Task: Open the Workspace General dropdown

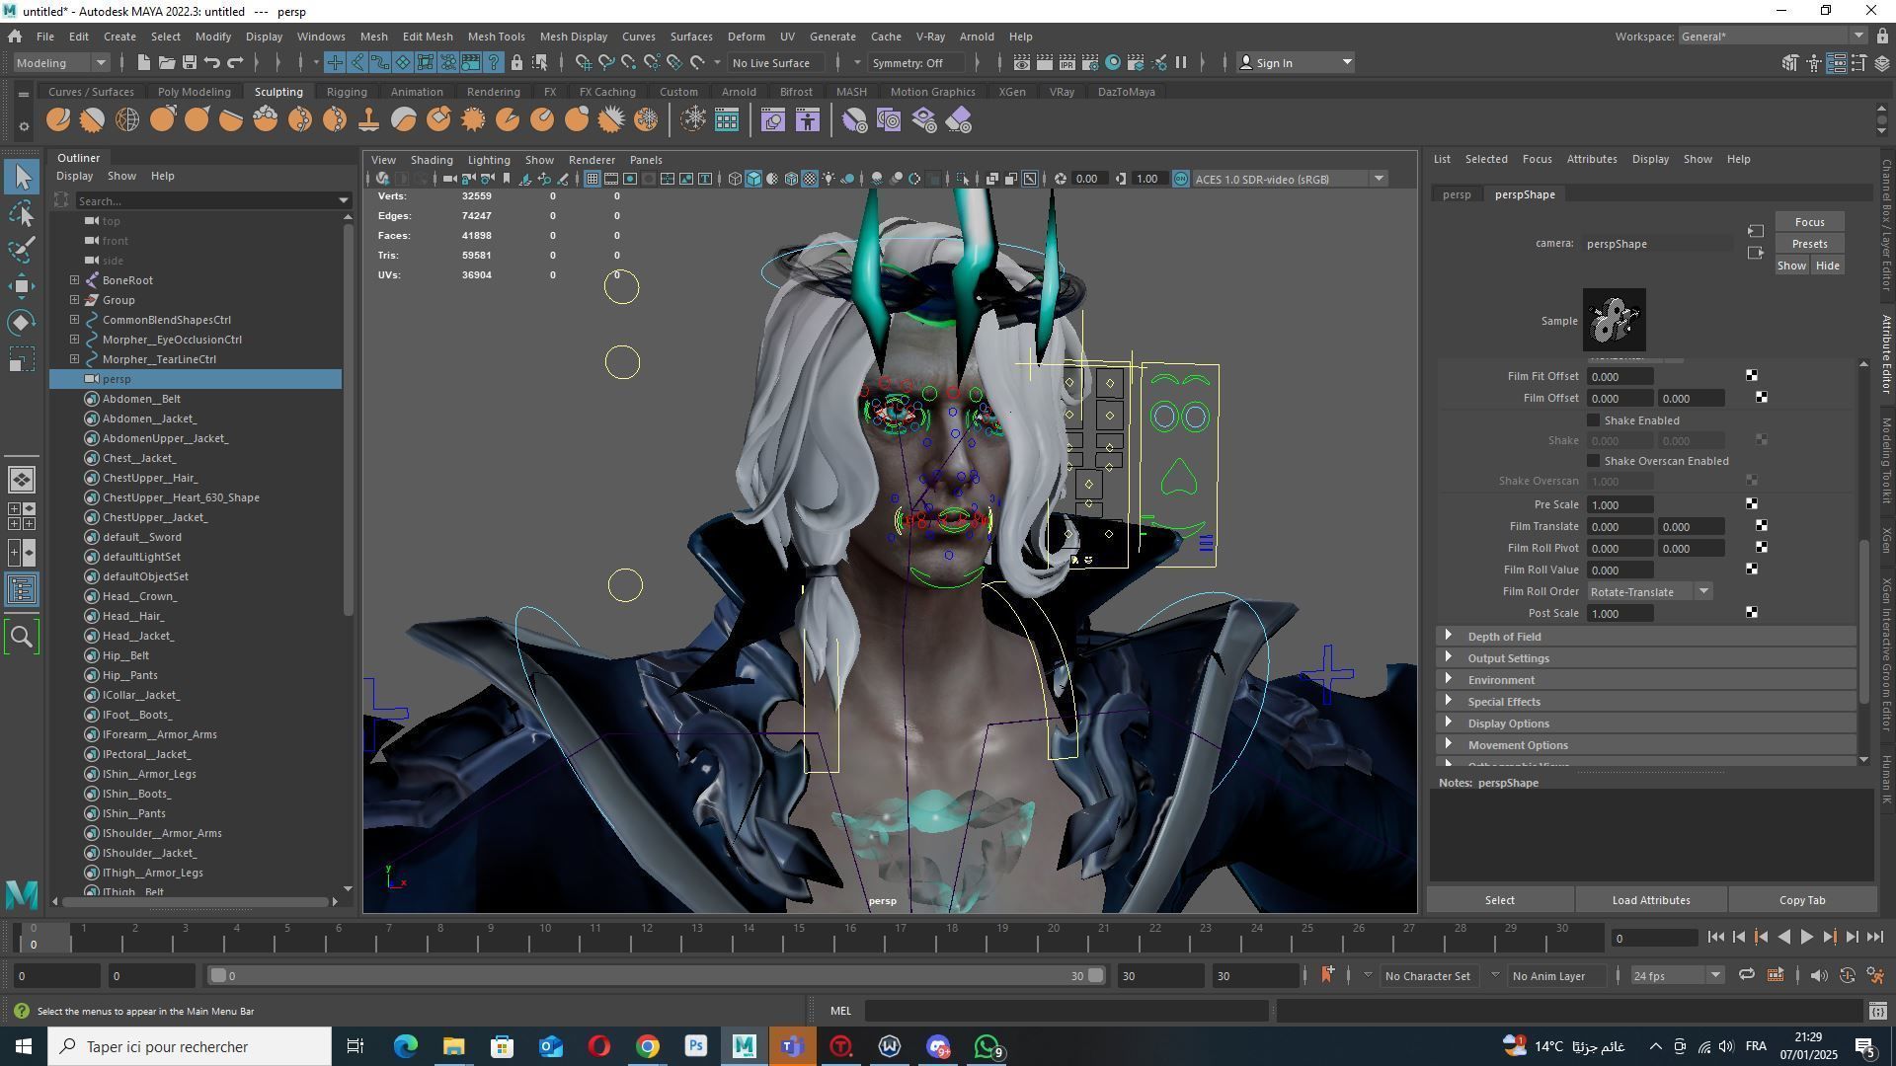Action: click(x=1773, y=37)
